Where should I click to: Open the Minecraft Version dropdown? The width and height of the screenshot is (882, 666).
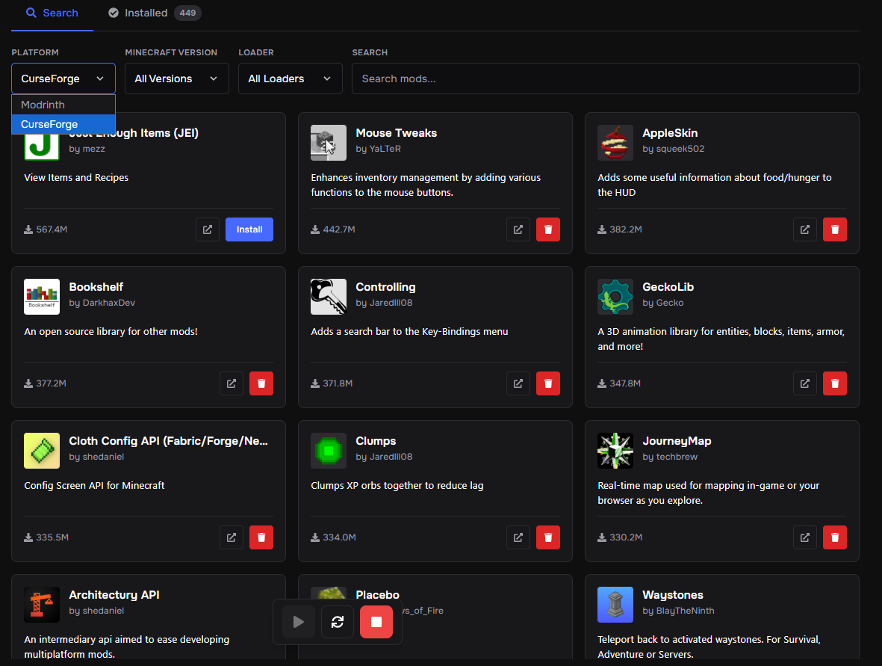(x=177, y=78)
